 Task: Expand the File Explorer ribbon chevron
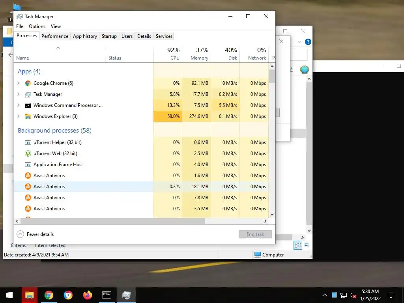(299, 42)
